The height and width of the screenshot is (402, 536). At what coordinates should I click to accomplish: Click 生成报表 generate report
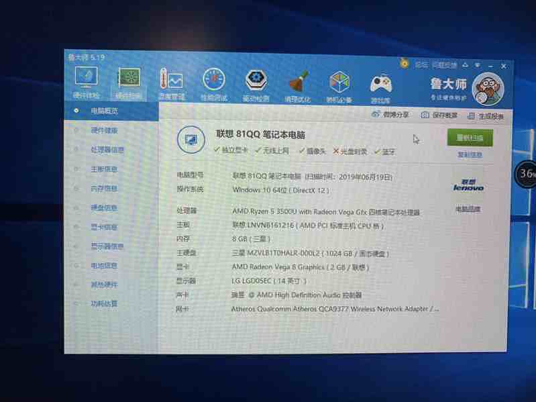[x=486, y=116]
